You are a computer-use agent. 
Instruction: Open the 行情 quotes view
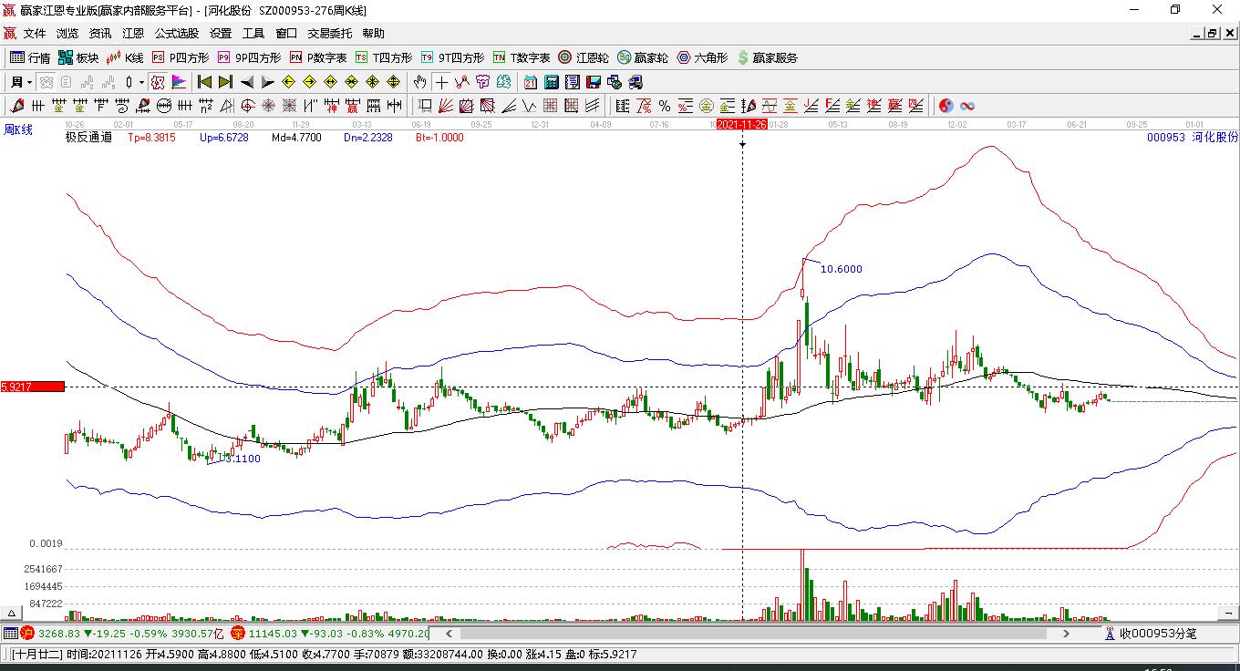30,57
